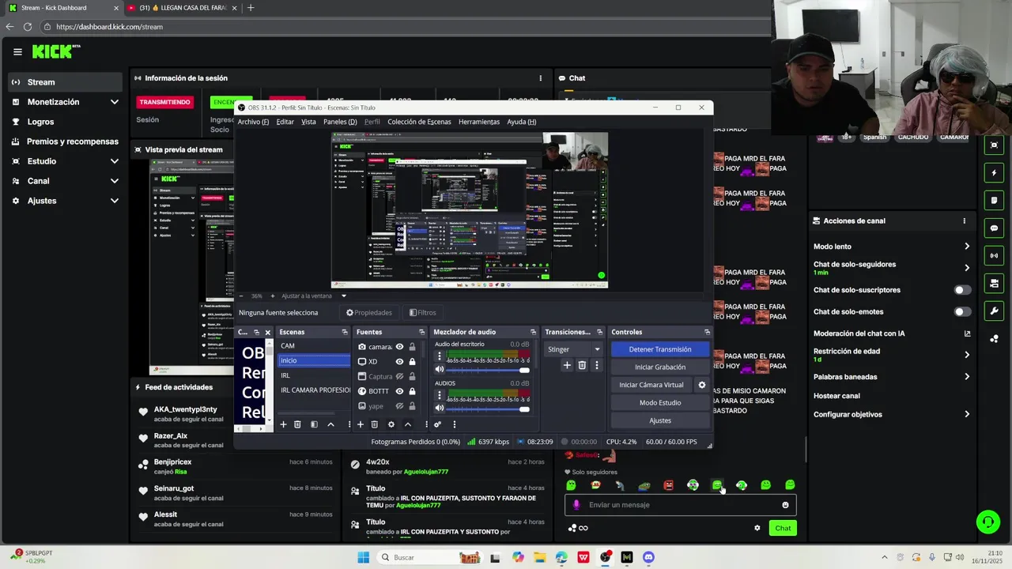
Task: Expand the Canal sidebar section
Action: 114,181
